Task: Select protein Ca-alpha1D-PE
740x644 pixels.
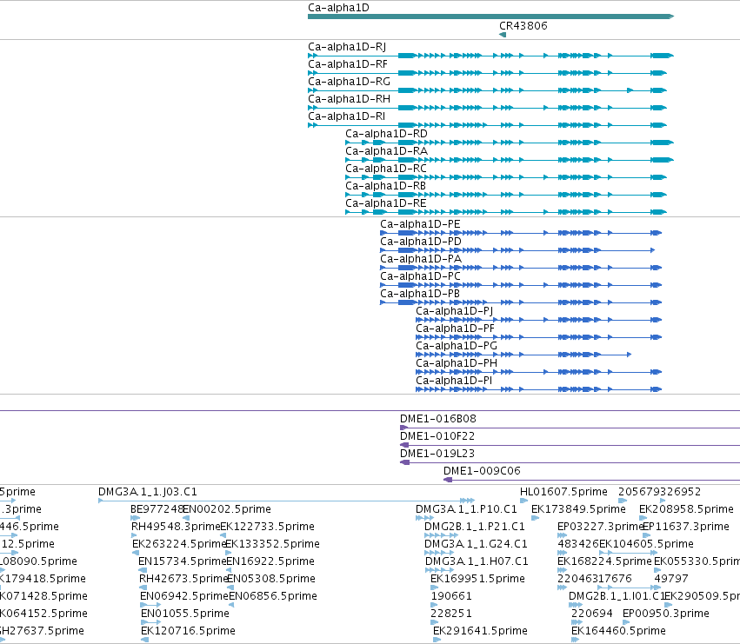Action: [521, 233]
